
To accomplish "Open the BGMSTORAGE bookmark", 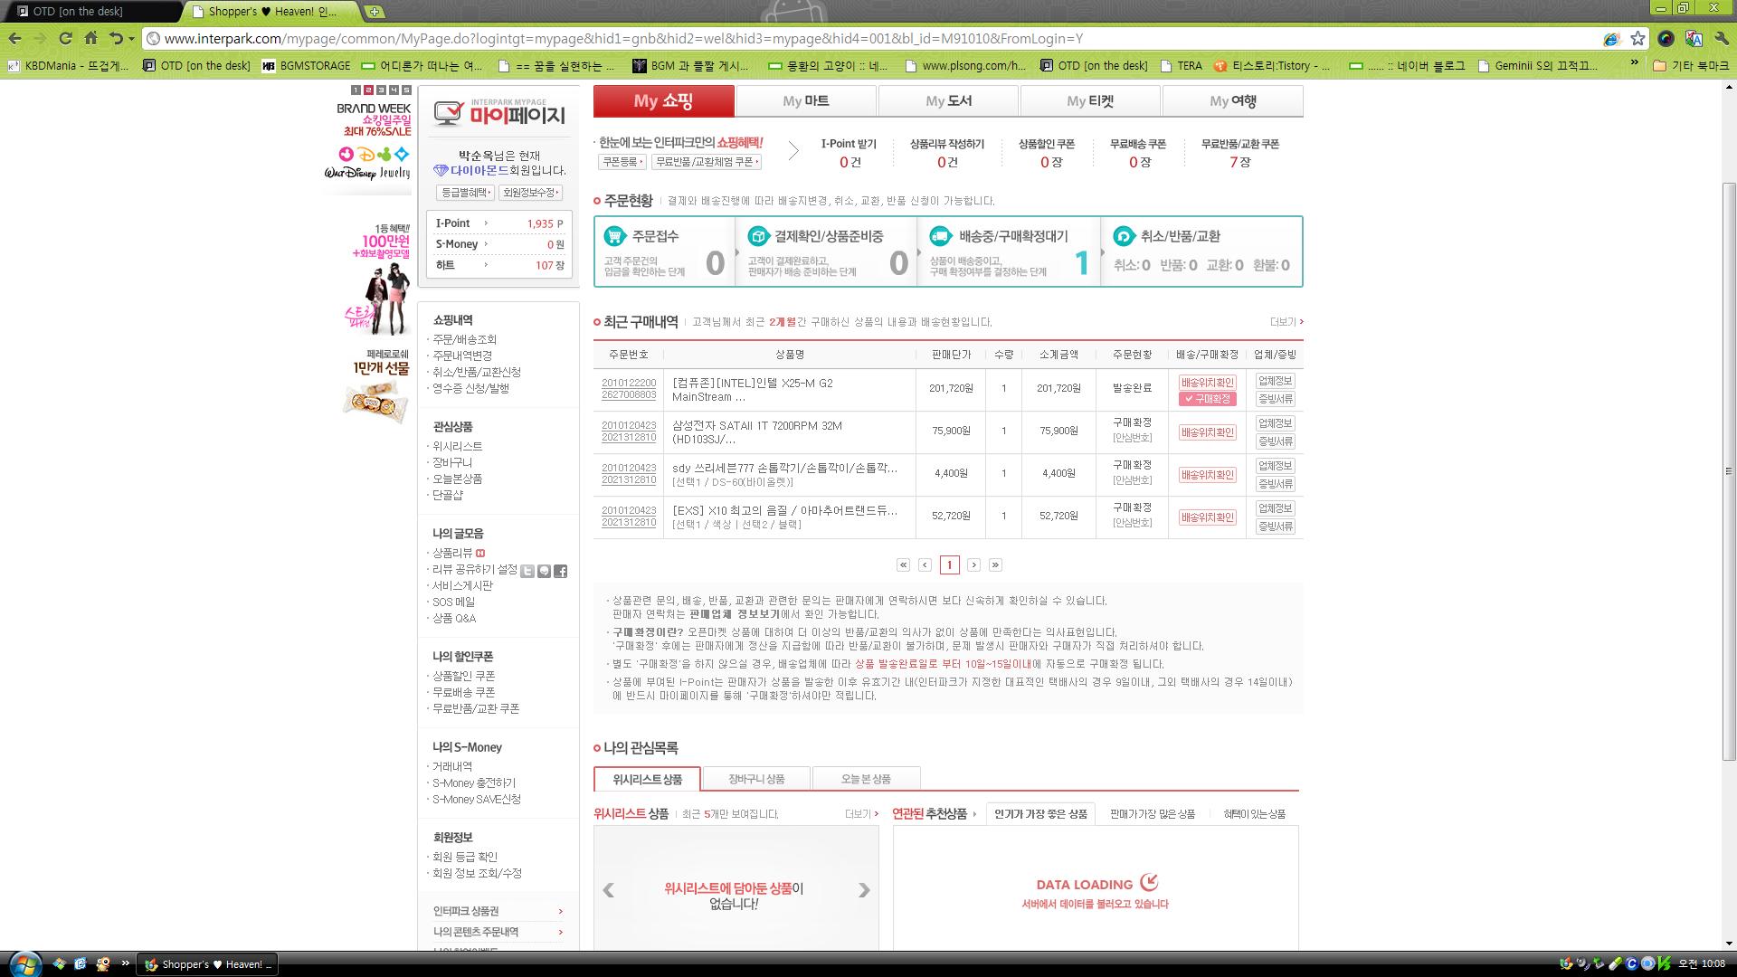I will click(307, 65).
